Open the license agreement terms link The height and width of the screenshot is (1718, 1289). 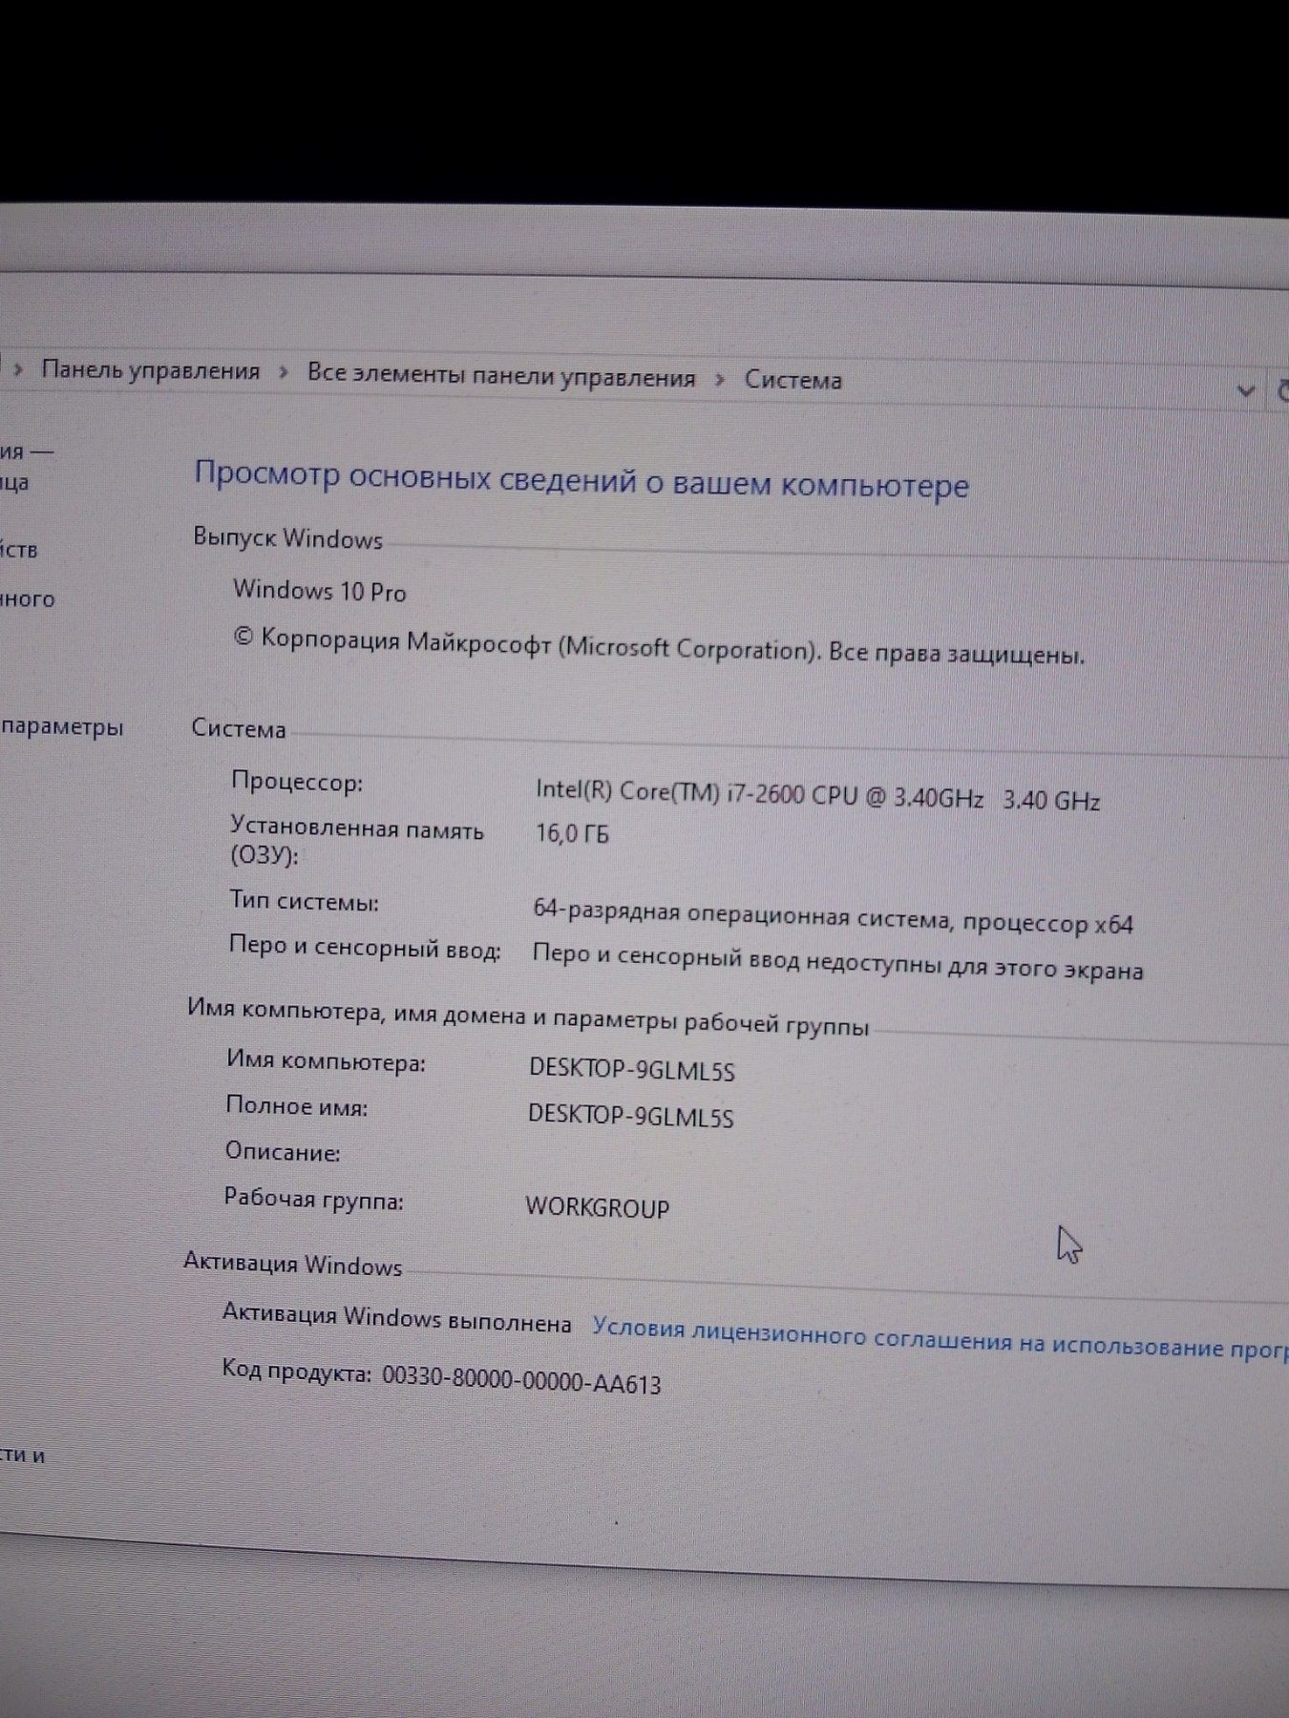tap(940, 1338)
